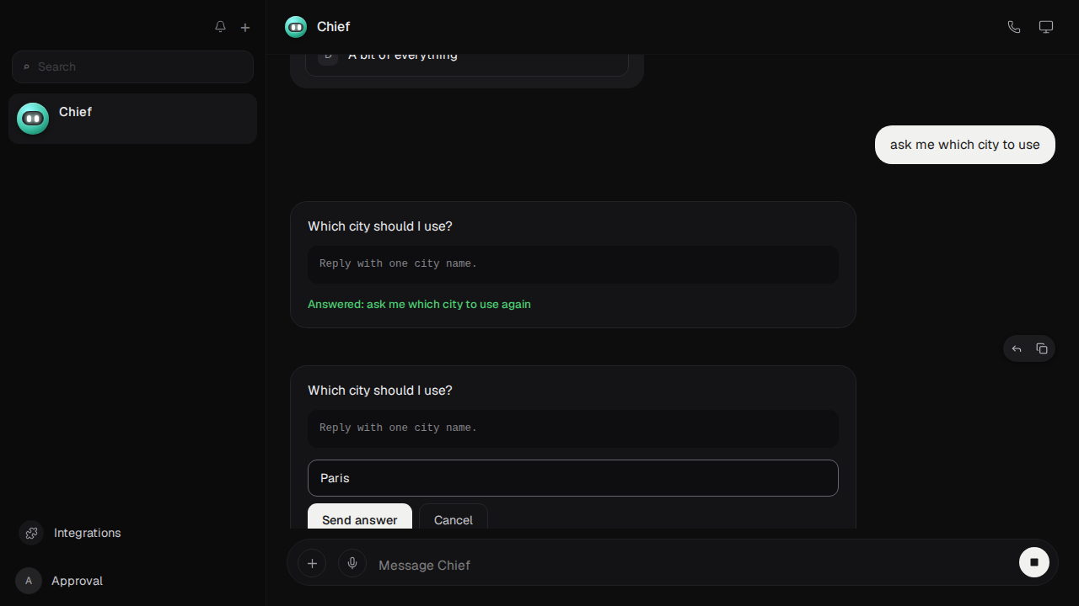Open the screen share monitor icon
The width and height of the screenshot is (1079, 606).
coord(1046,27)
